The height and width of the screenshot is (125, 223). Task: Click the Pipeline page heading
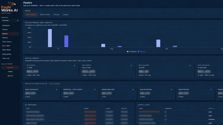coord(28,3)
